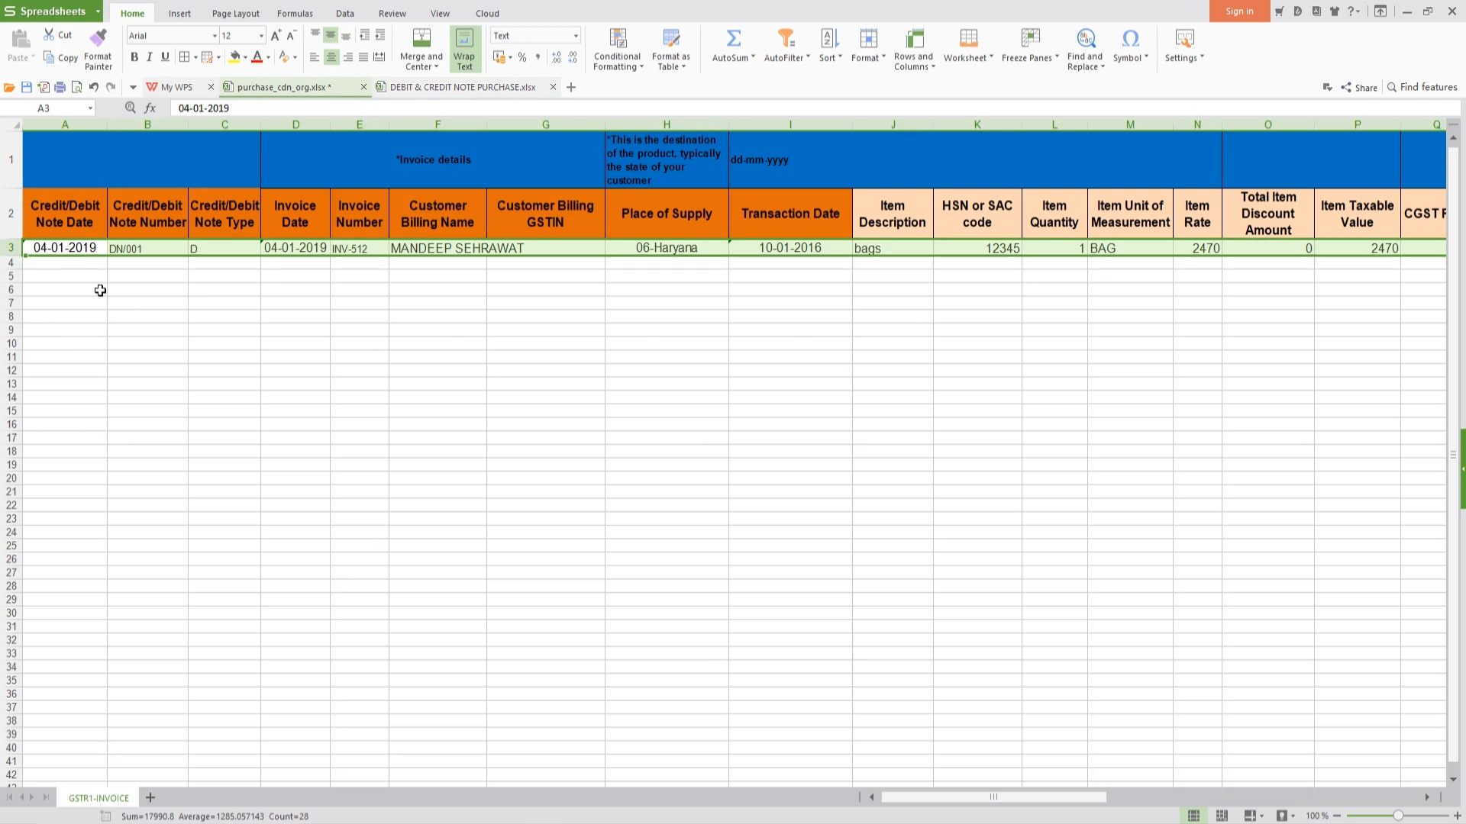Expand the quick access toolbar options arrow
The image size is (1466, 824).
click(133, 87)
